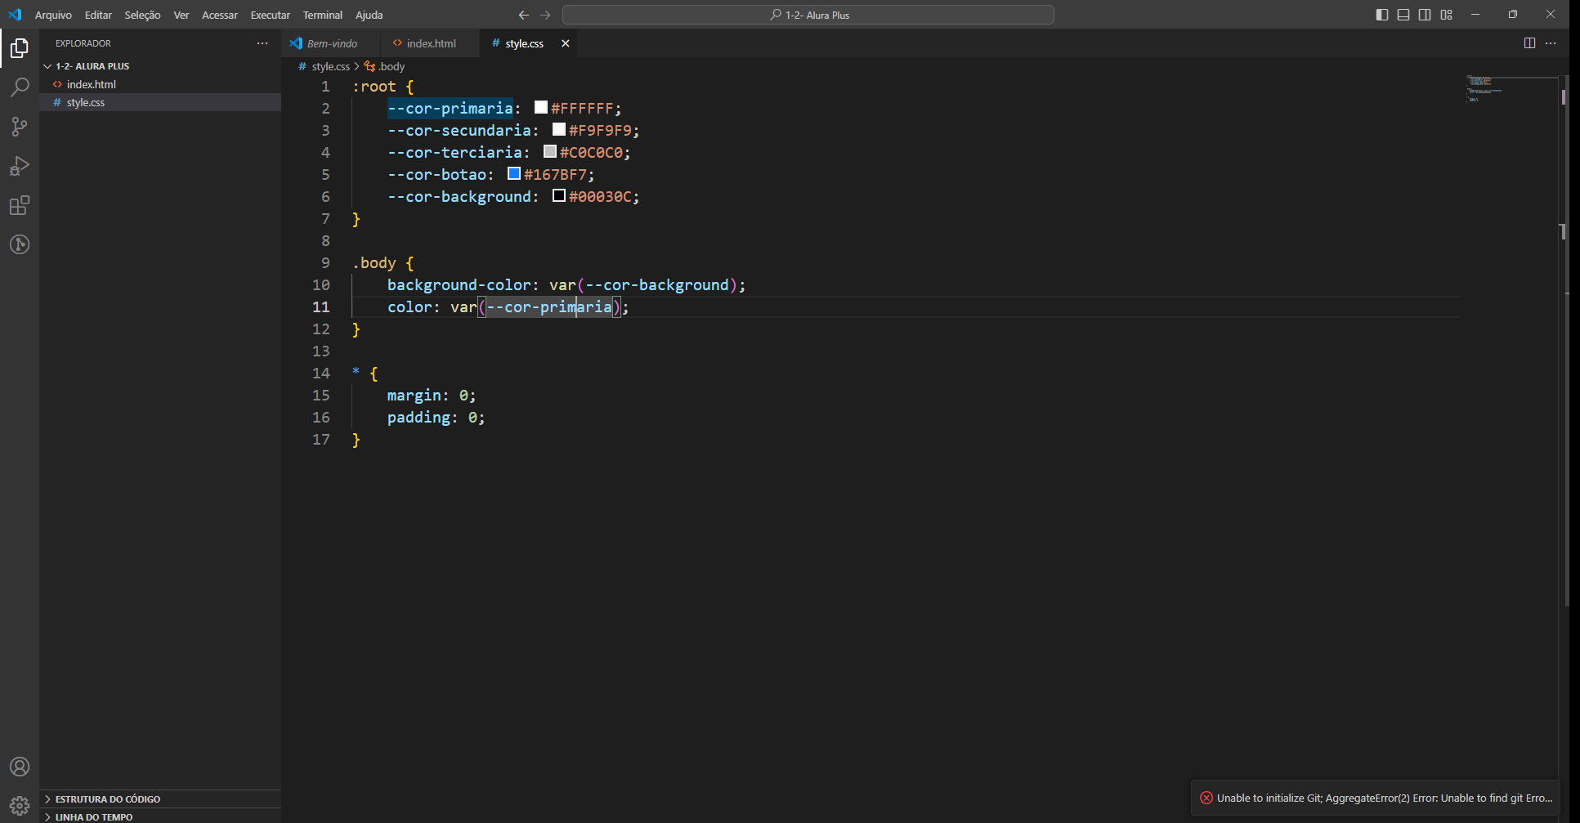This screenshot has height=823, width=1580.
Task: Open Explorer views and more actions ellipsis
Action: [x=262, y=43]
